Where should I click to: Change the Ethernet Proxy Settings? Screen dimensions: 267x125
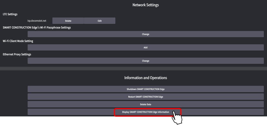(x=146, y=61)
